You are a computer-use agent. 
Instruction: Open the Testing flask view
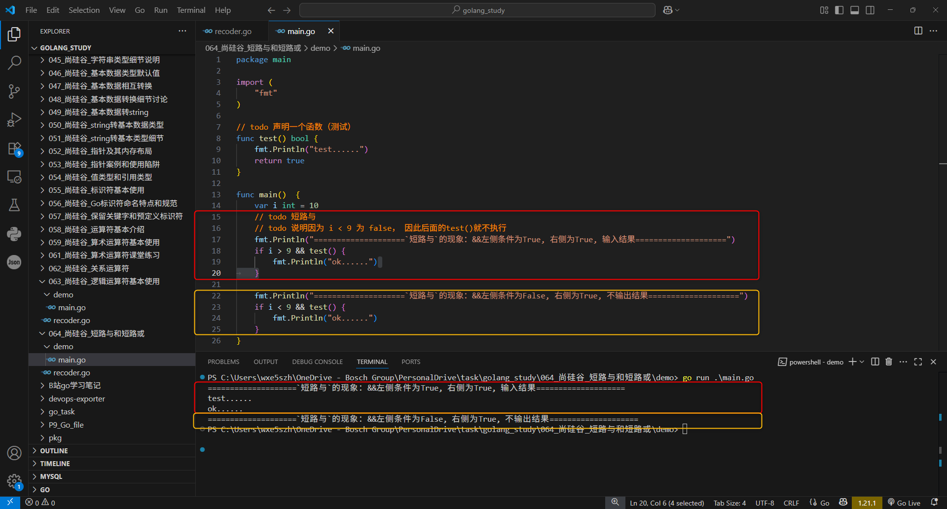tap(14, 205)
